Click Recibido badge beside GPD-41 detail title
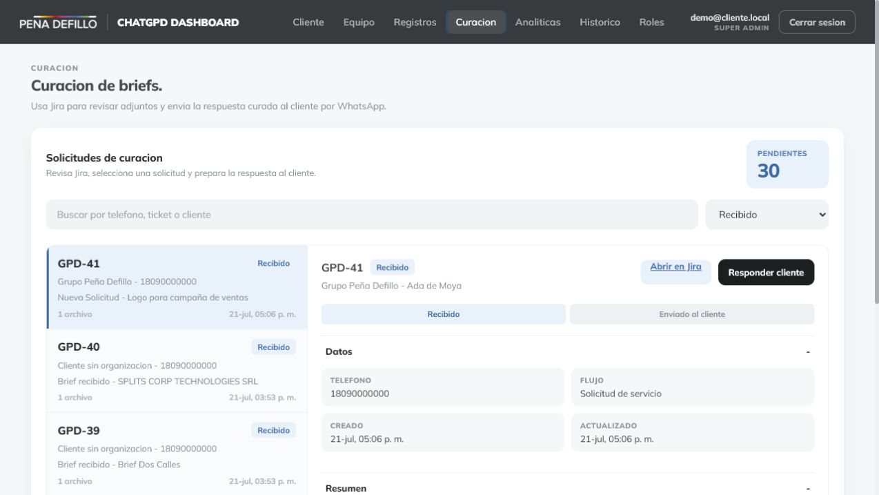This screenshot has height=495, width=879. tap(392, 267)
